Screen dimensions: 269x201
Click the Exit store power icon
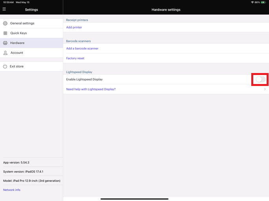pos(5,66)
